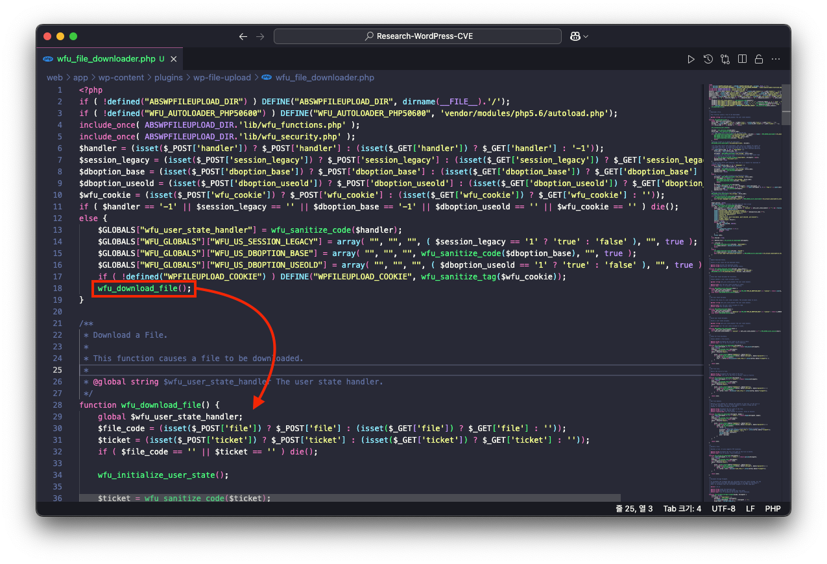This screenshot has width=827, height=564.
Task: Open the 'wp-file-upload' breadcrumb segment
Action: [x=222, y=77]
